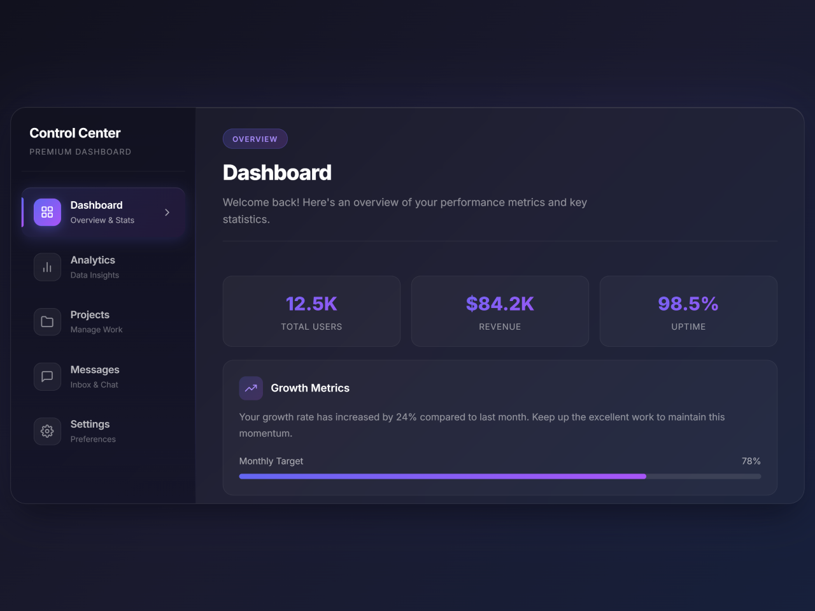This screenshot has width=815, height=611.
Task: Click the Monthly Target progress bar
Action: [x=500, y=476]
